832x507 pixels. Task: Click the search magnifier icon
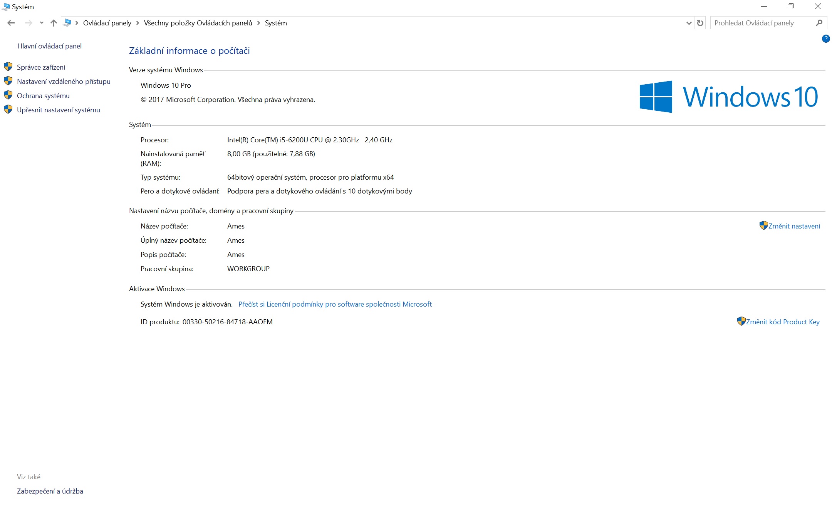tap(819, 23)
